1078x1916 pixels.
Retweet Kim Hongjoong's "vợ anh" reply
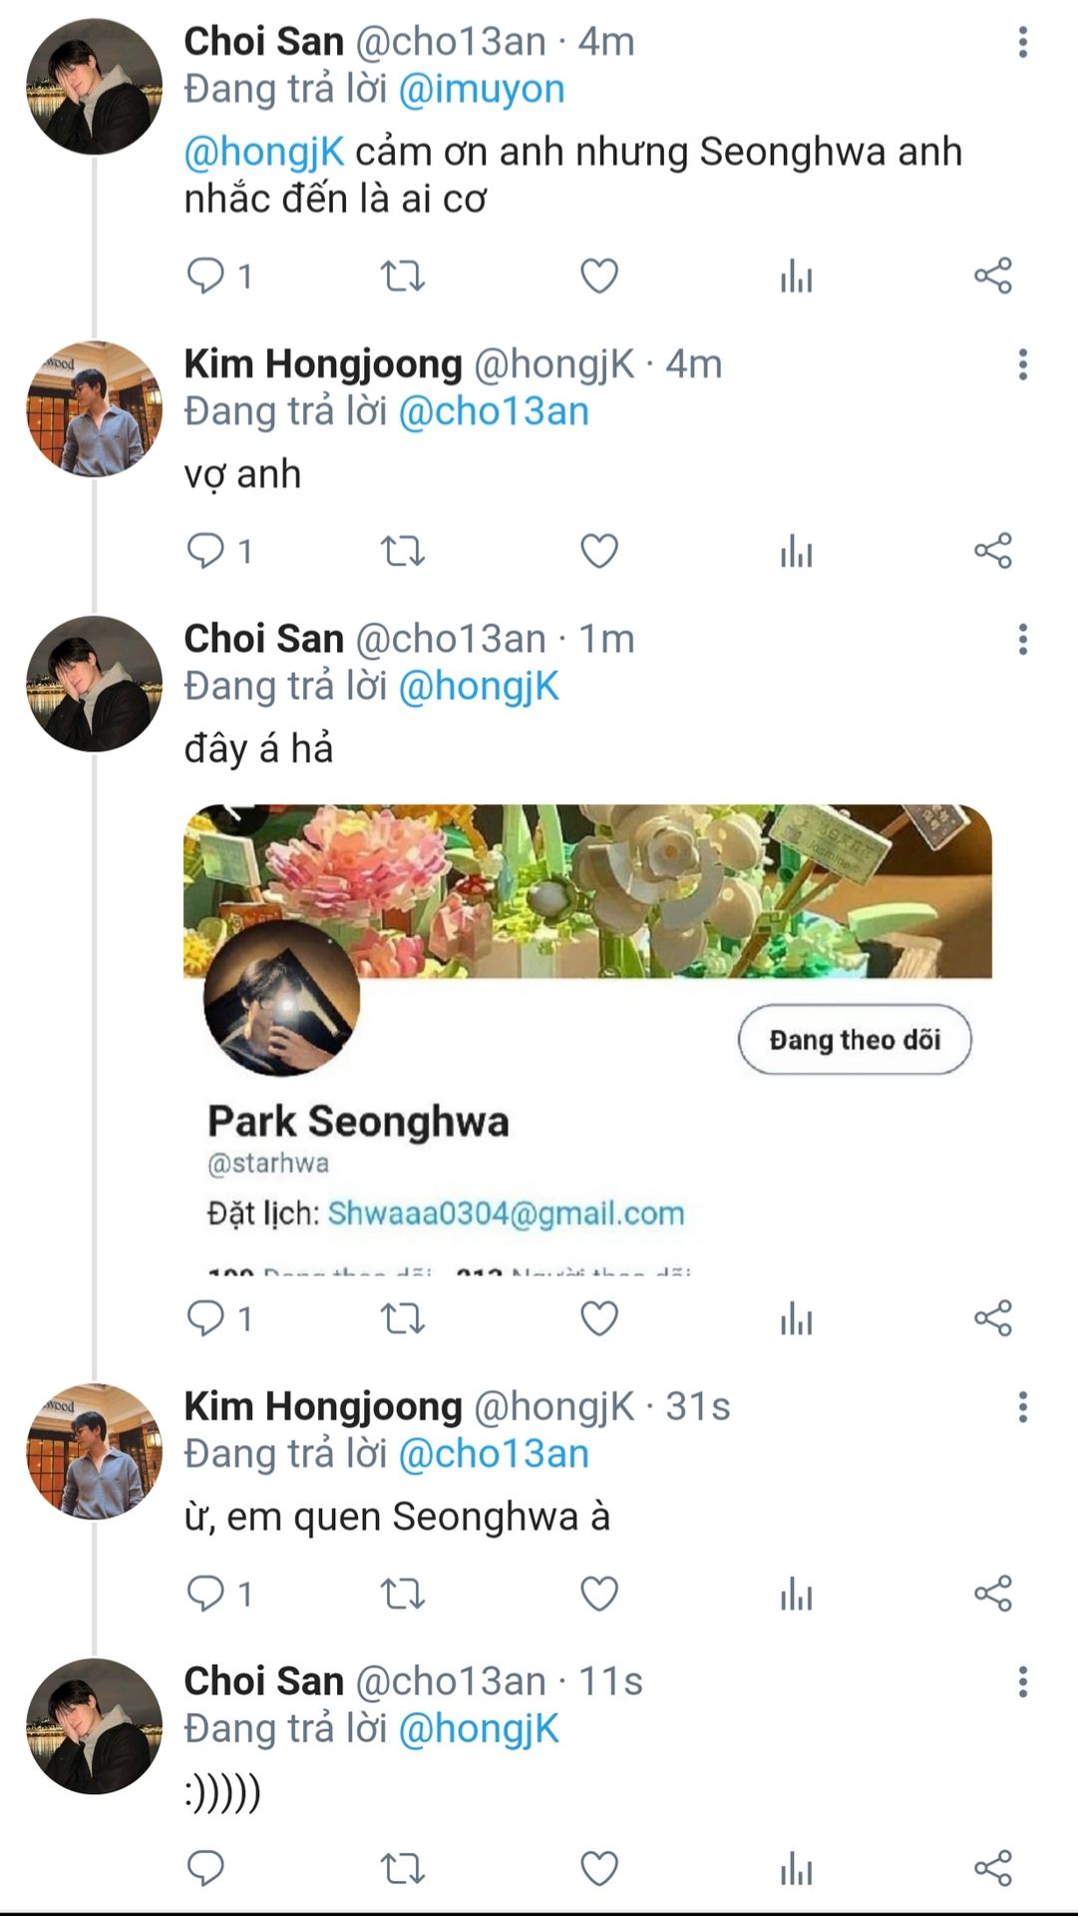pos(403,551)
